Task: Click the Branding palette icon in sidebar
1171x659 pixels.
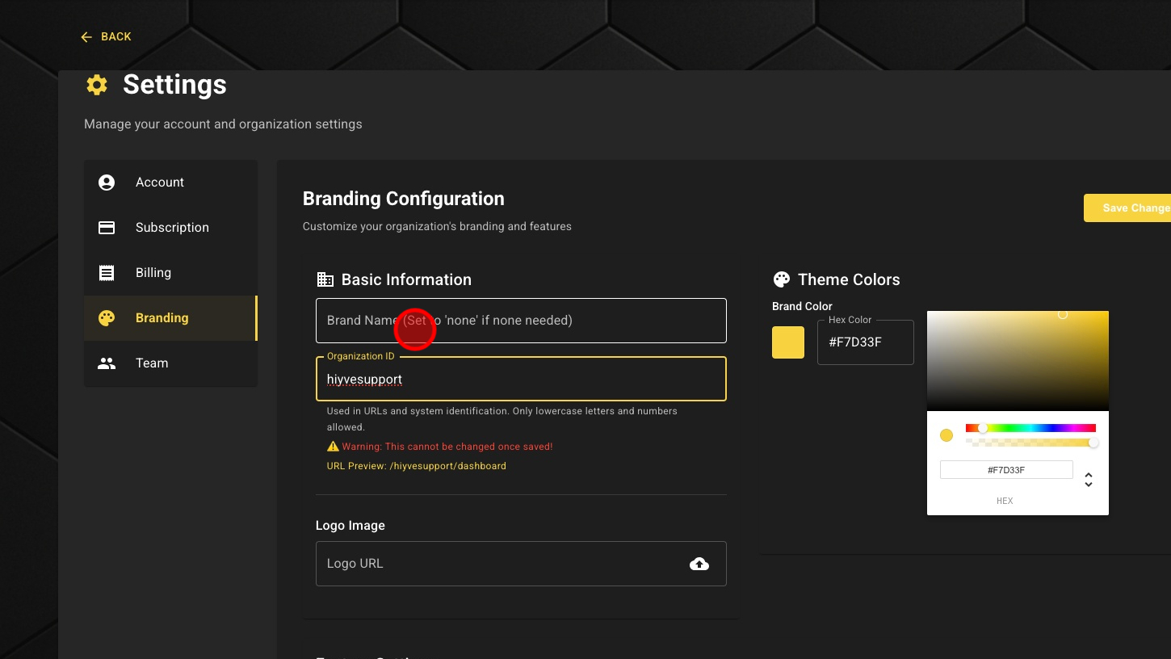Action: click(107, 318)
